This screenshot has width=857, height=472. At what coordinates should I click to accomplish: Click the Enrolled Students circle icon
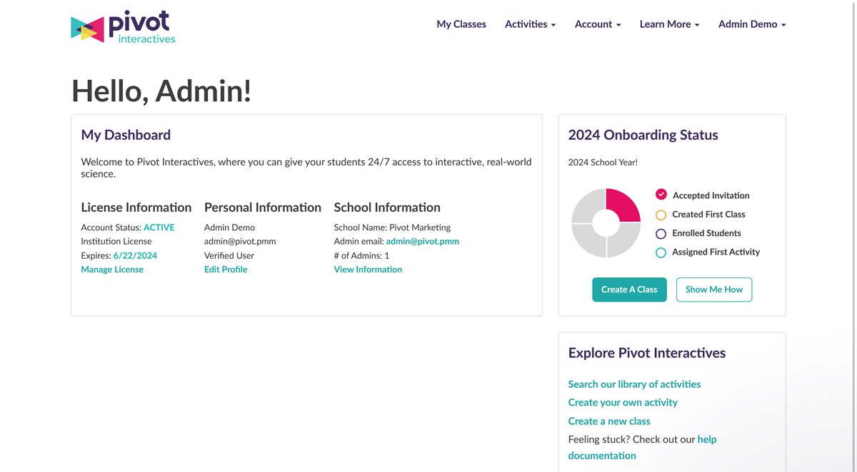(661, 233)
